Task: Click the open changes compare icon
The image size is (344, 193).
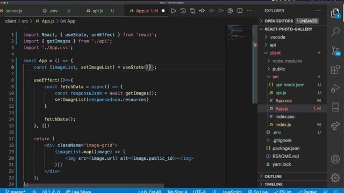Action: 192,11
